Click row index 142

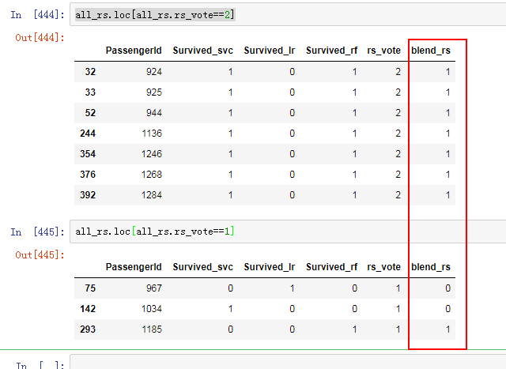(x=88, y=309)
